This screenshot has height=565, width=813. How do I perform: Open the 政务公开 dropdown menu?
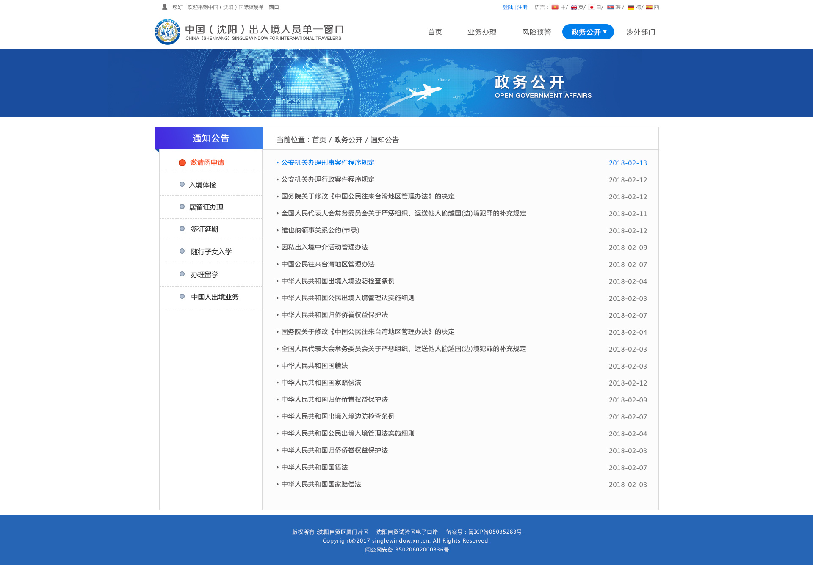tap(588, 31)
